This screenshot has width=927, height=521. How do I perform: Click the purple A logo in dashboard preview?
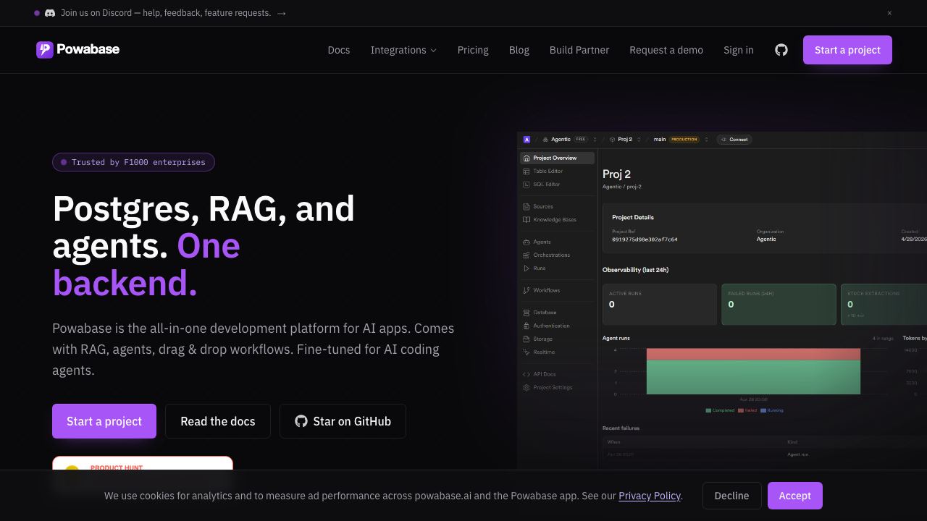[x=527, y=140]
